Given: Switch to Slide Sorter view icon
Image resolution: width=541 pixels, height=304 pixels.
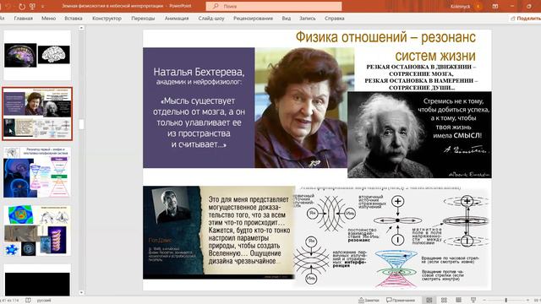Looking at the screenshot, I should (444, 301).
